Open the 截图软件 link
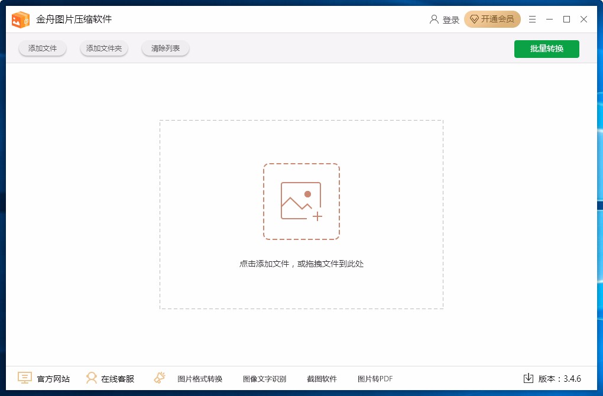 (322, 378)
